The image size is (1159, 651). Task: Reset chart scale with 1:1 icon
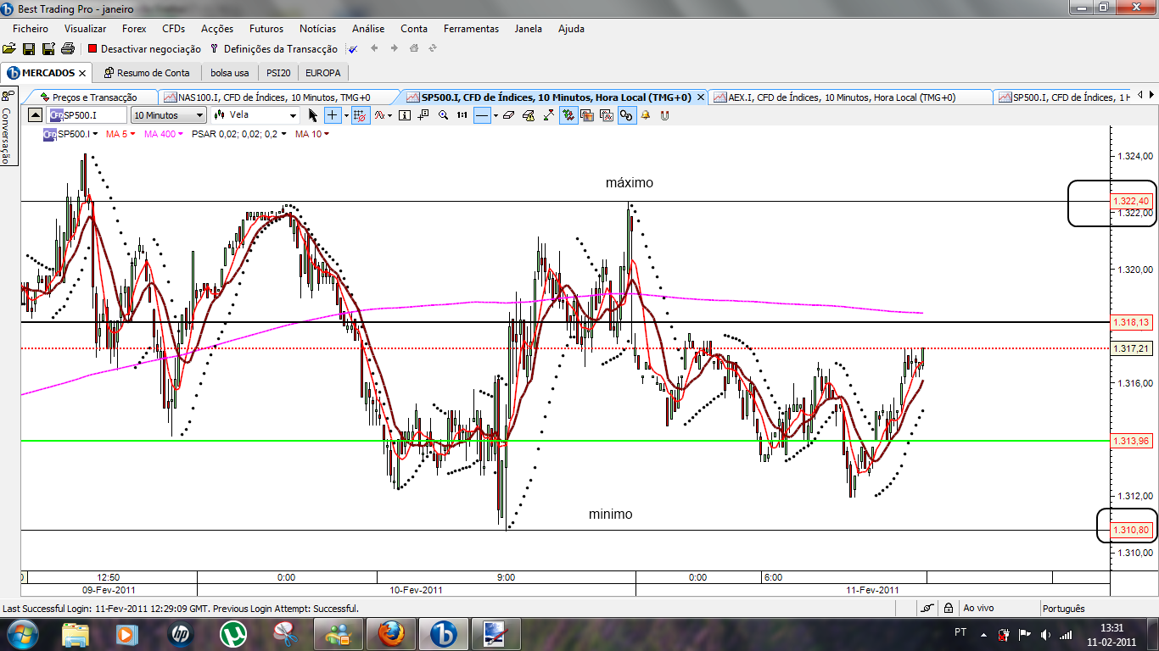coord(462,114)
